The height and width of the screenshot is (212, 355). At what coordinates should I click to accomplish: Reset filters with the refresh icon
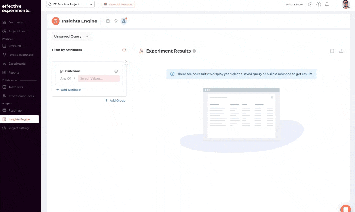pyautogui.click(x=124, y=50)
